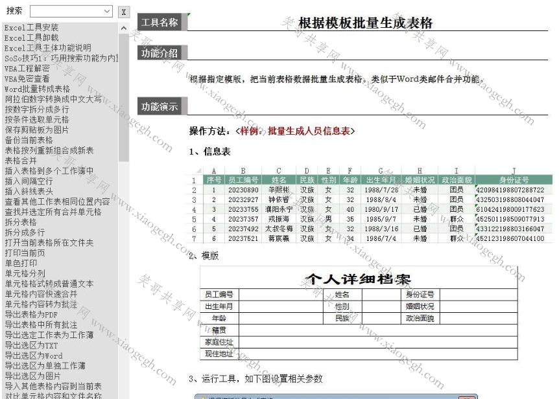Click the '工具名称' section header
Image resolution: width=559 pixels, height=399 pixels.
click(x=162, y=23)
